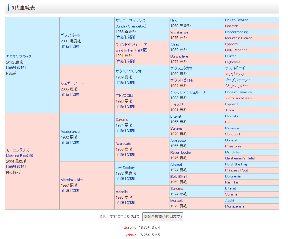Viewport: 288px width, 239px height.
Task: Click the Aggravate horse link
Action: point(123,144)
